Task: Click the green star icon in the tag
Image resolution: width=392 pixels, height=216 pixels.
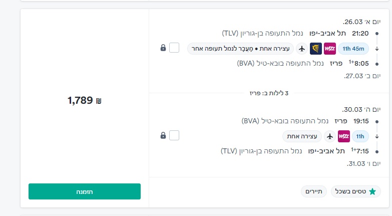Action: coord(372,191)
